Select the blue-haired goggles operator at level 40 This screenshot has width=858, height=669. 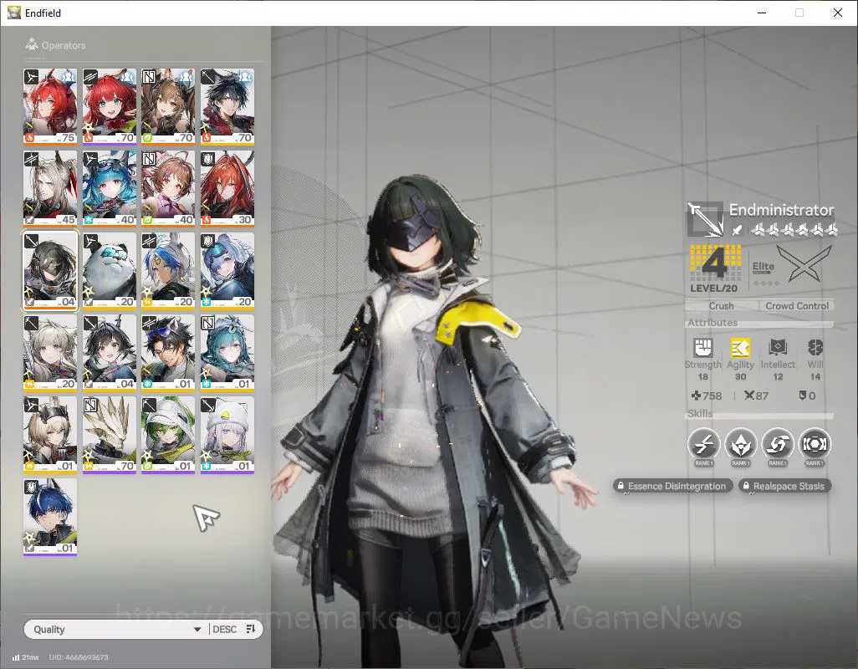pos(109,189)
